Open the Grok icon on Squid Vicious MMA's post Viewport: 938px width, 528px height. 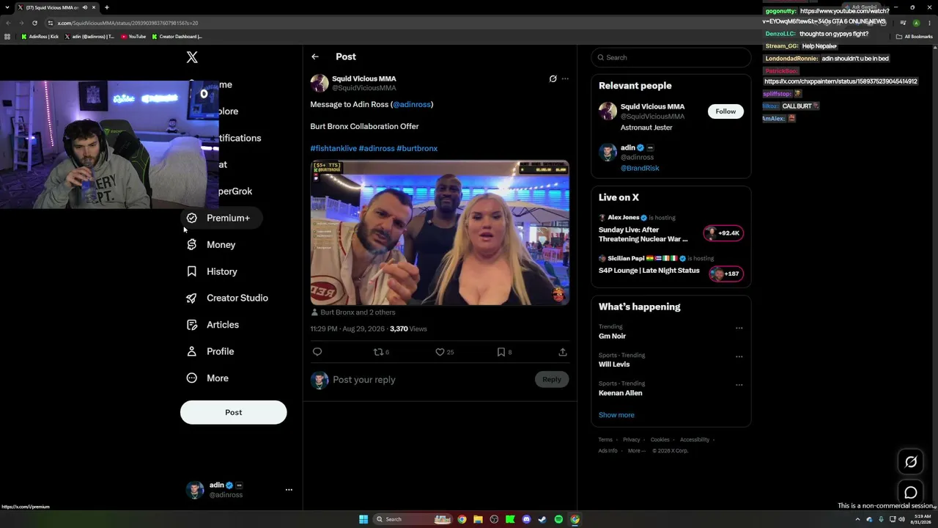pos(553,78)
